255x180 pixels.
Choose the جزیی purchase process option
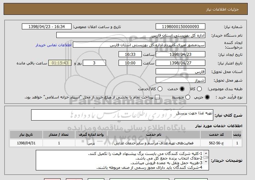point(207,97)
